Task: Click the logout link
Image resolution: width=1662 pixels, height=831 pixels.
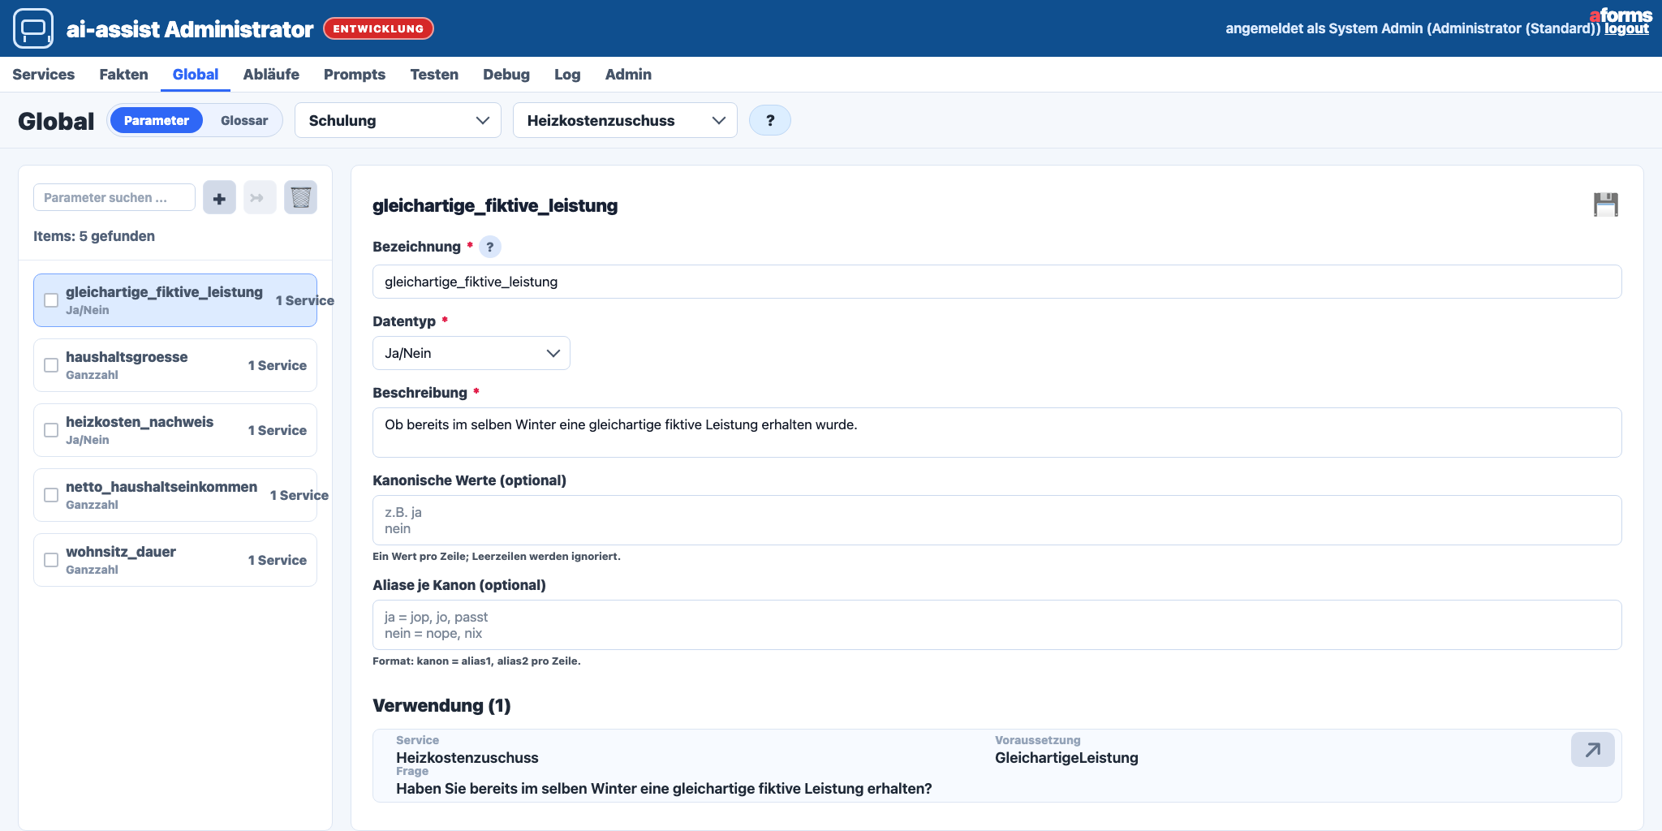Action: point(1627,28)
